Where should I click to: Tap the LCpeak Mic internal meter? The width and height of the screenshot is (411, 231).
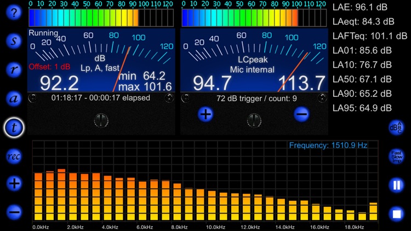click(x=253, y=60)
